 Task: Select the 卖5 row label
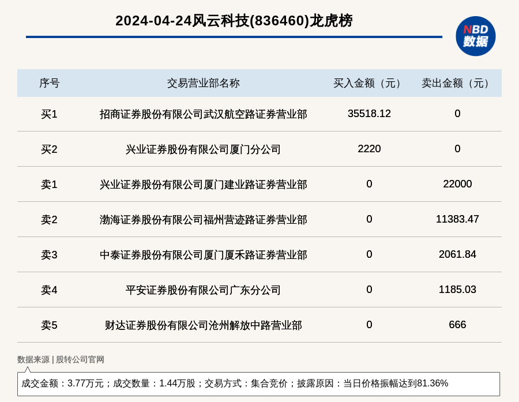[49, 325]
